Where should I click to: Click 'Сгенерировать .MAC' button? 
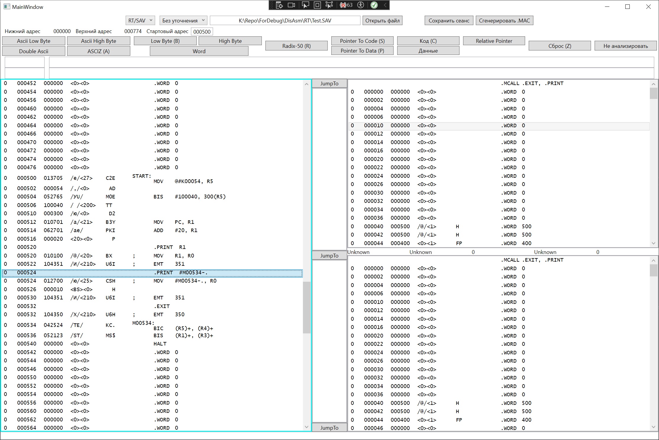pyautogui.click(x=504, y=20)
